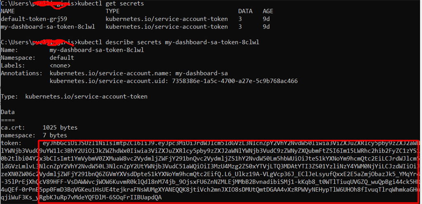Click the redacted username in first prompt
Viewport: 422px width, 204px height.
pyautogui.click(x=50, y=4)
